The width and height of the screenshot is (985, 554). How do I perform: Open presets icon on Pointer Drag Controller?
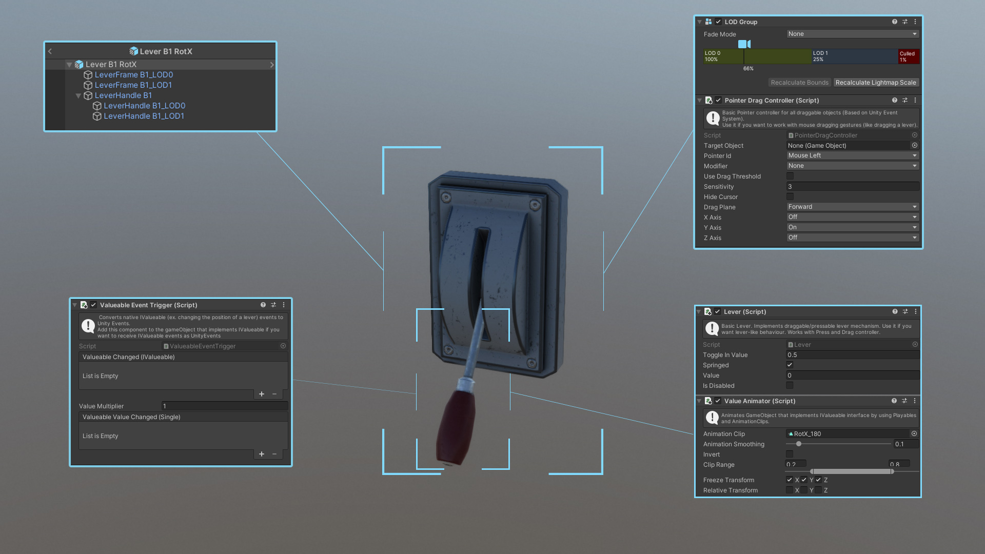(905, 101)
